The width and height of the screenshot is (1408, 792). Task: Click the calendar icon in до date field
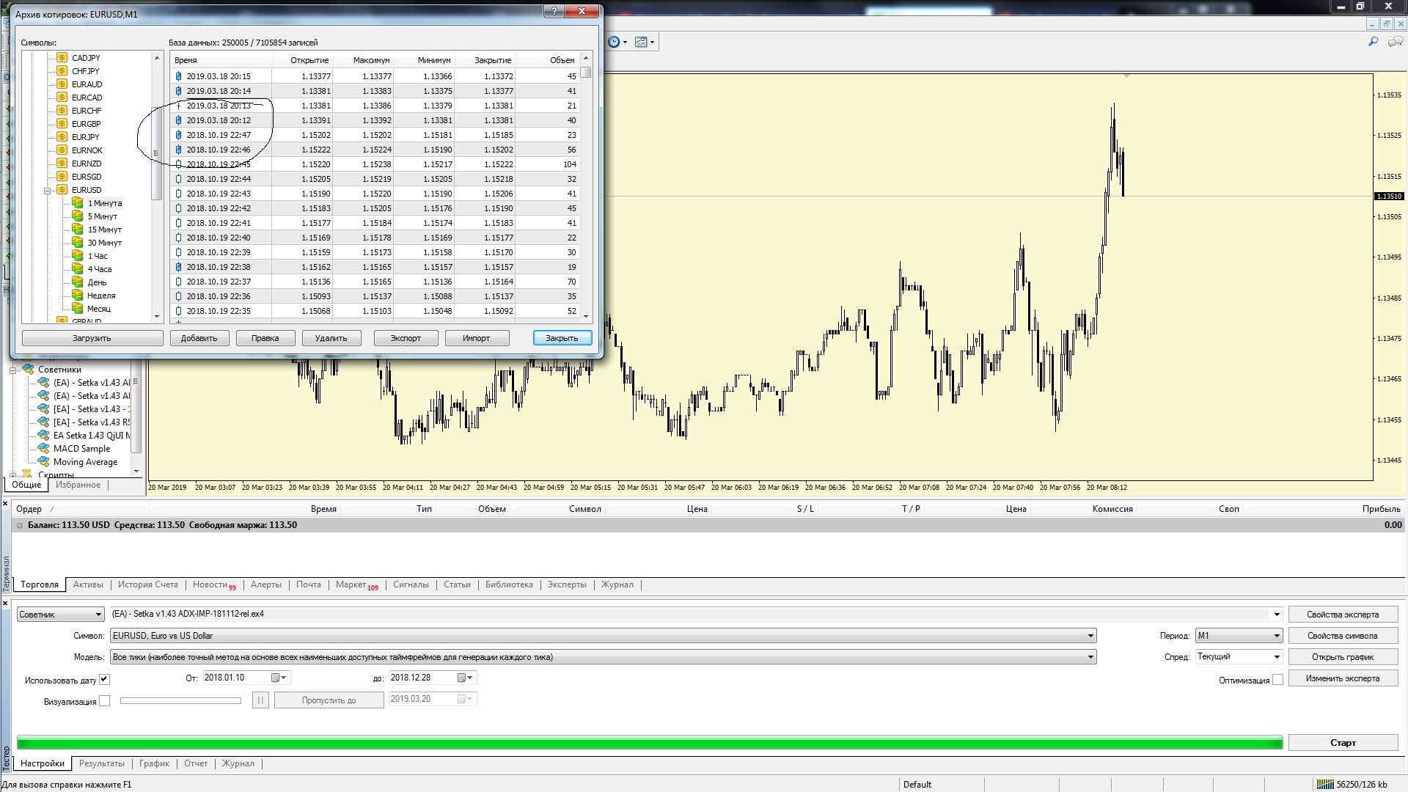click(462, 678)
